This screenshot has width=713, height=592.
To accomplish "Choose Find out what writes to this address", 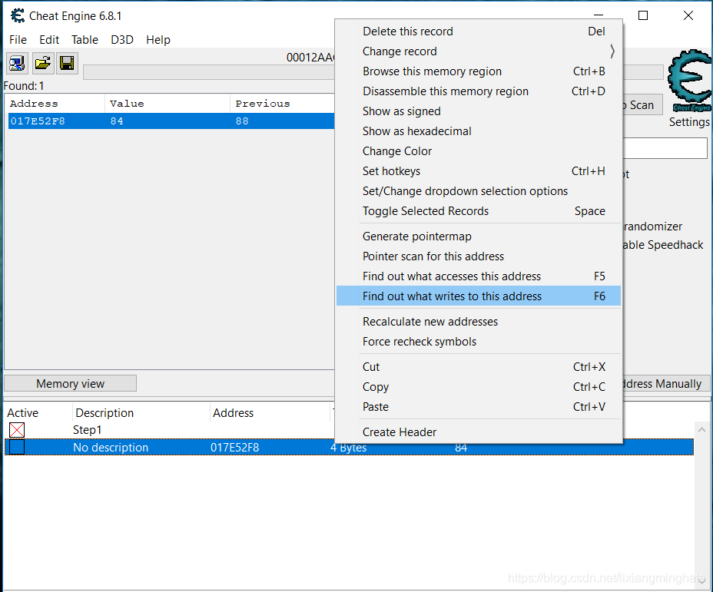I will 479,296.
